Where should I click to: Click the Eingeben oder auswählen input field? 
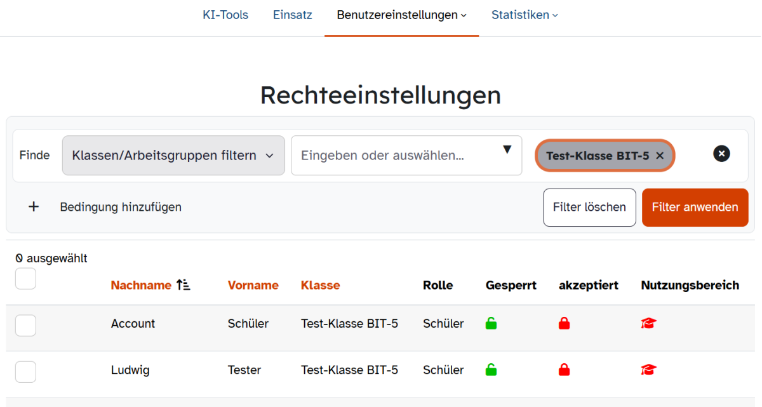397,156
